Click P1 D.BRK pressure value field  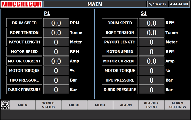(x=56, y=90)
